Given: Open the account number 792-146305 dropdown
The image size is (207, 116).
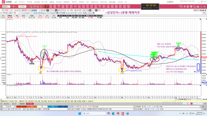Looking at the screenshot, I should coord(10,10).
